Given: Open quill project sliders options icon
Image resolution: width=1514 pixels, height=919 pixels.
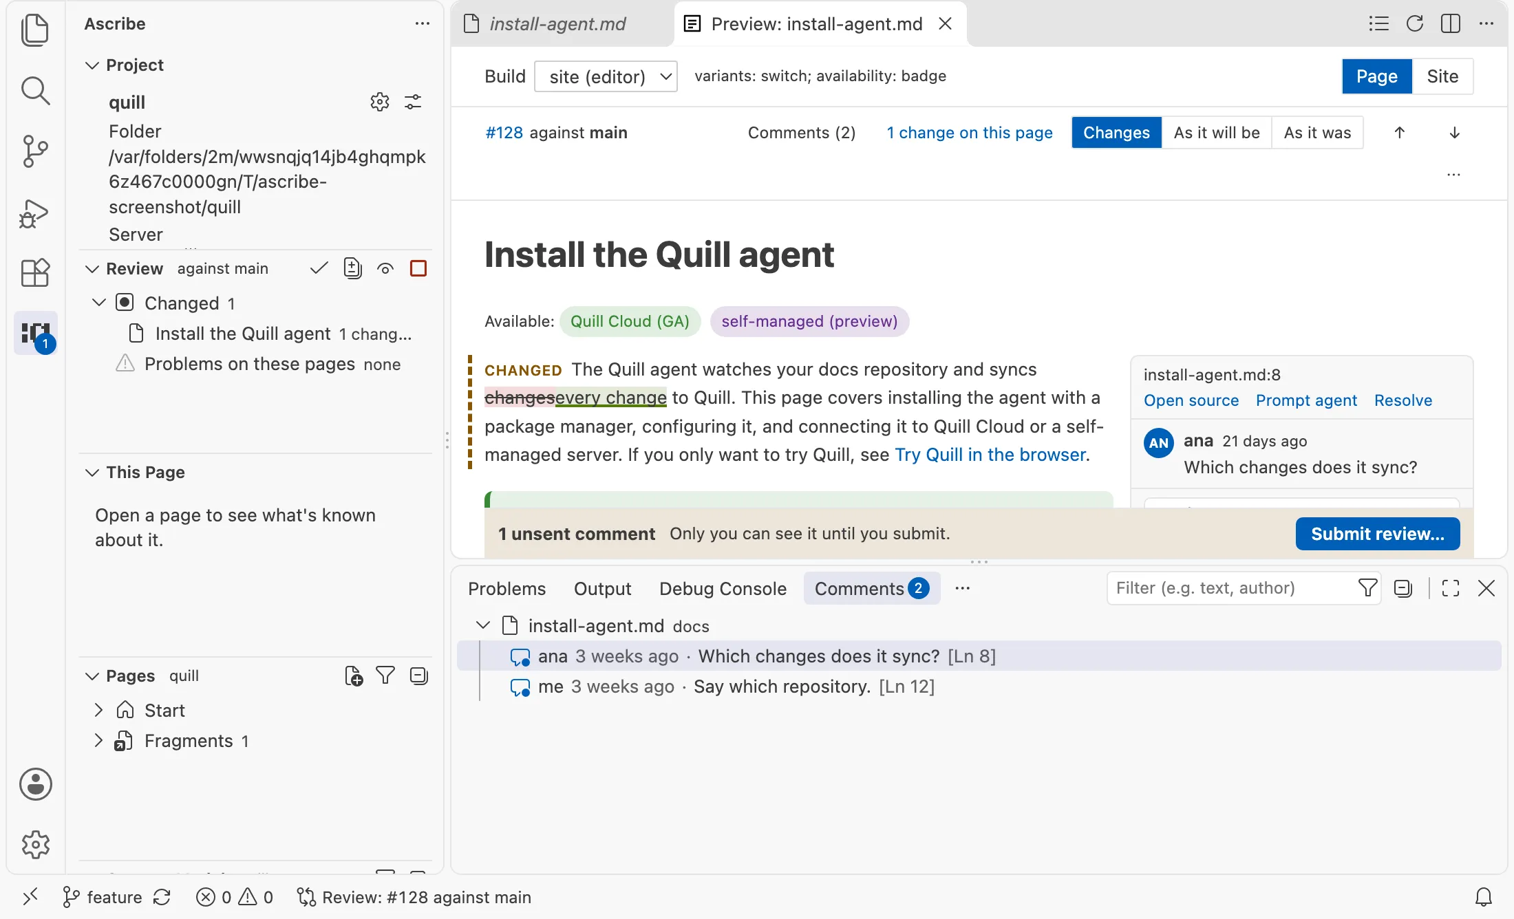Looking at the screenshot, I should pos(413,102).
